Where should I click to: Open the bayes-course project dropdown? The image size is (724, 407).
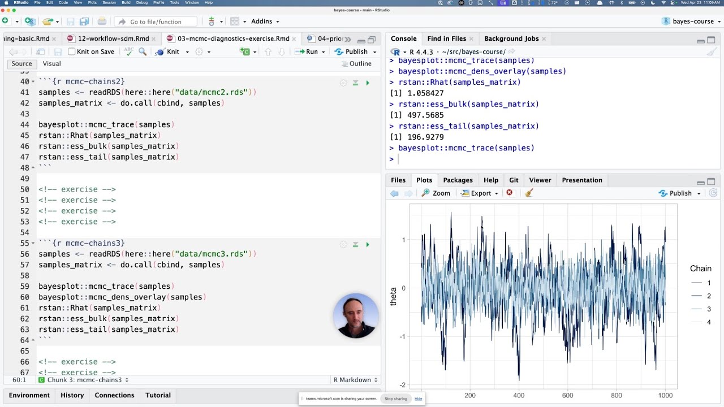click(691, 21)
